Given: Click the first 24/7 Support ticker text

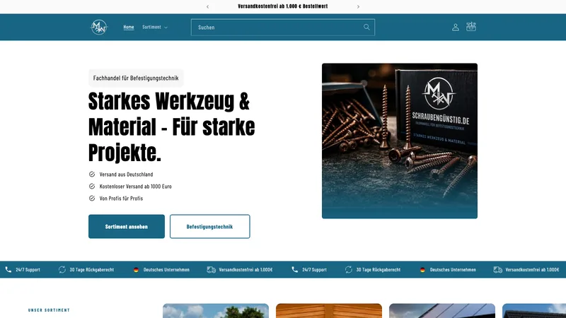Looking at the screenshot, I should pyautogui.click(x=28, y=270).
